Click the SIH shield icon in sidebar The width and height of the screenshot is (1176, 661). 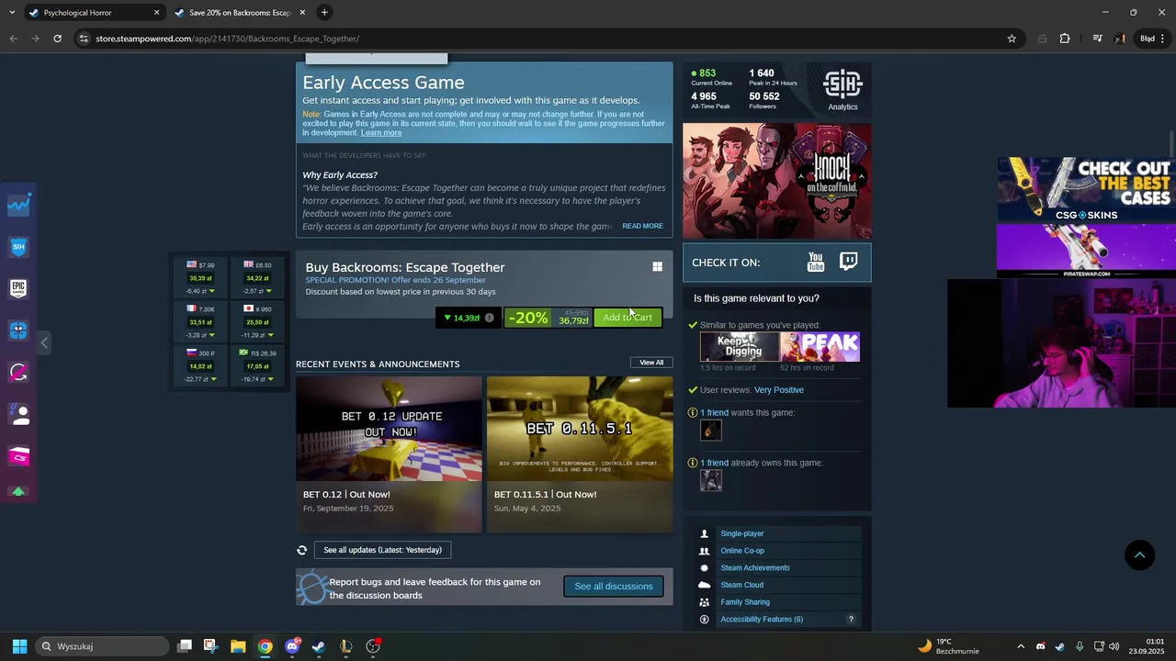tap(18, 246)
